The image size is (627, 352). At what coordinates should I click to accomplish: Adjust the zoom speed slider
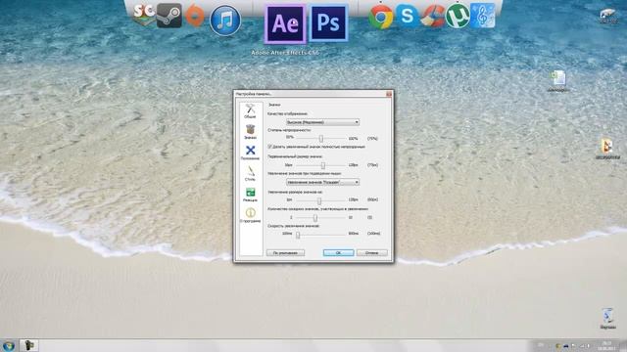point(298,234)
